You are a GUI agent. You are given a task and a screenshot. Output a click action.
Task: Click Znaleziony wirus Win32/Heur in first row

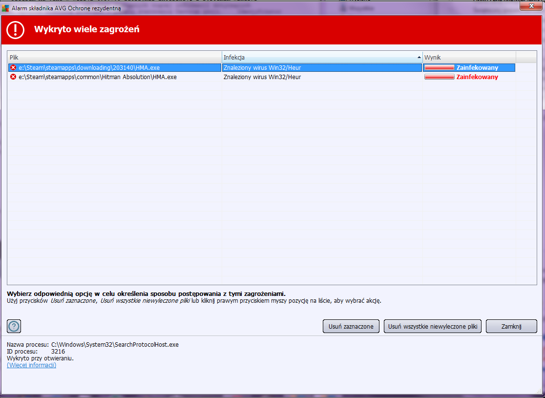[x=262, y=68]
